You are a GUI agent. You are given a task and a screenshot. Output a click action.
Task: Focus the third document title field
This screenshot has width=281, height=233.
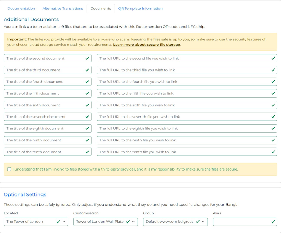pos(44,70)
